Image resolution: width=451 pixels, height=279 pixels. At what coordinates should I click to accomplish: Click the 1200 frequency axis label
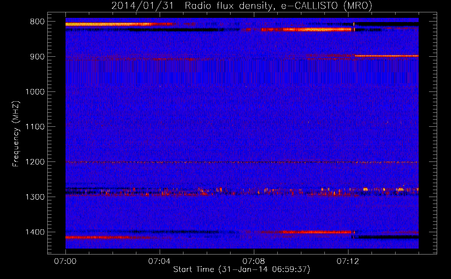point(35,162)
